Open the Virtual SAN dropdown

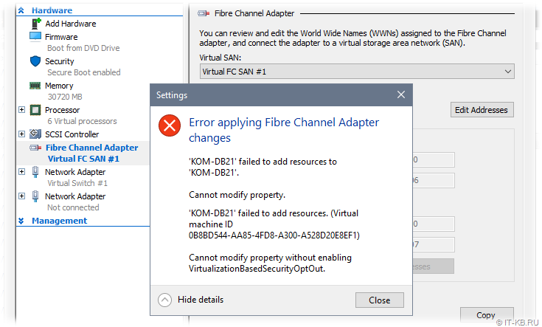click(357, 72)
